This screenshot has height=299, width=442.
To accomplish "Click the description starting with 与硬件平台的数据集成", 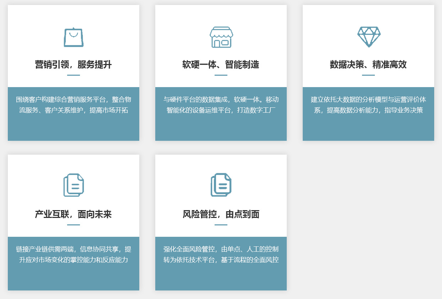I will tap(221, 105).
